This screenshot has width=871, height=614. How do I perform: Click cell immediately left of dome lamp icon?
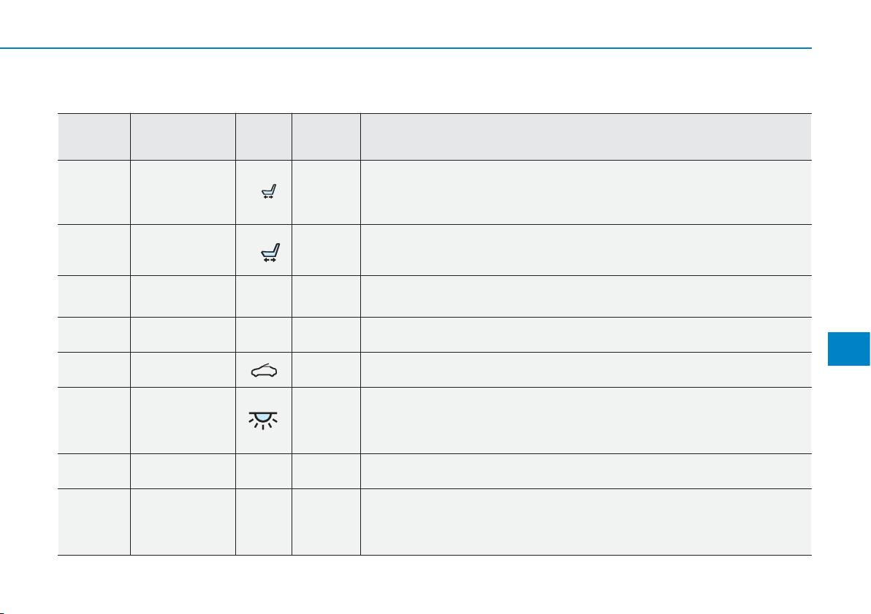[x=183, y=421]
